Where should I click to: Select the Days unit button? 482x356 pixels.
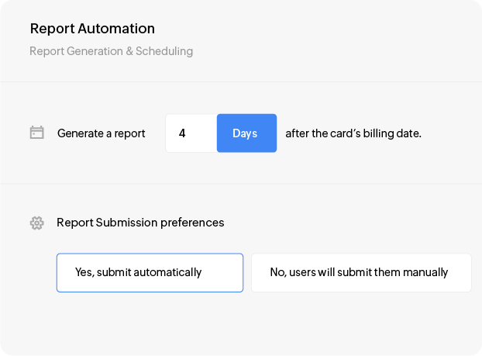(246, 133)
